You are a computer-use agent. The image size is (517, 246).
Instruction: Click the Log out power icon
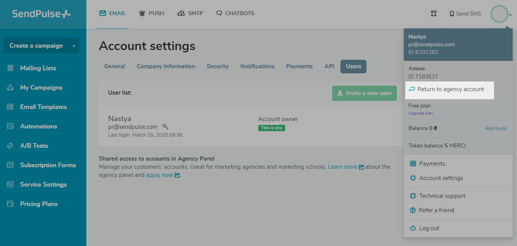tap(413, 228)
